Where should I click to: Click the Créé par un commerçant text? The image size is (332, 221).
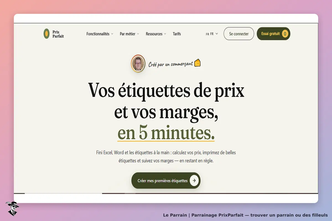pos(171,64)
